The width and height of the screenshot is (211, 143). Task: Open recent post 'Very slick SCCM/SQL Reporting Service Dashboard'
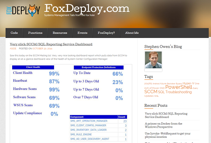click(166, 115)
